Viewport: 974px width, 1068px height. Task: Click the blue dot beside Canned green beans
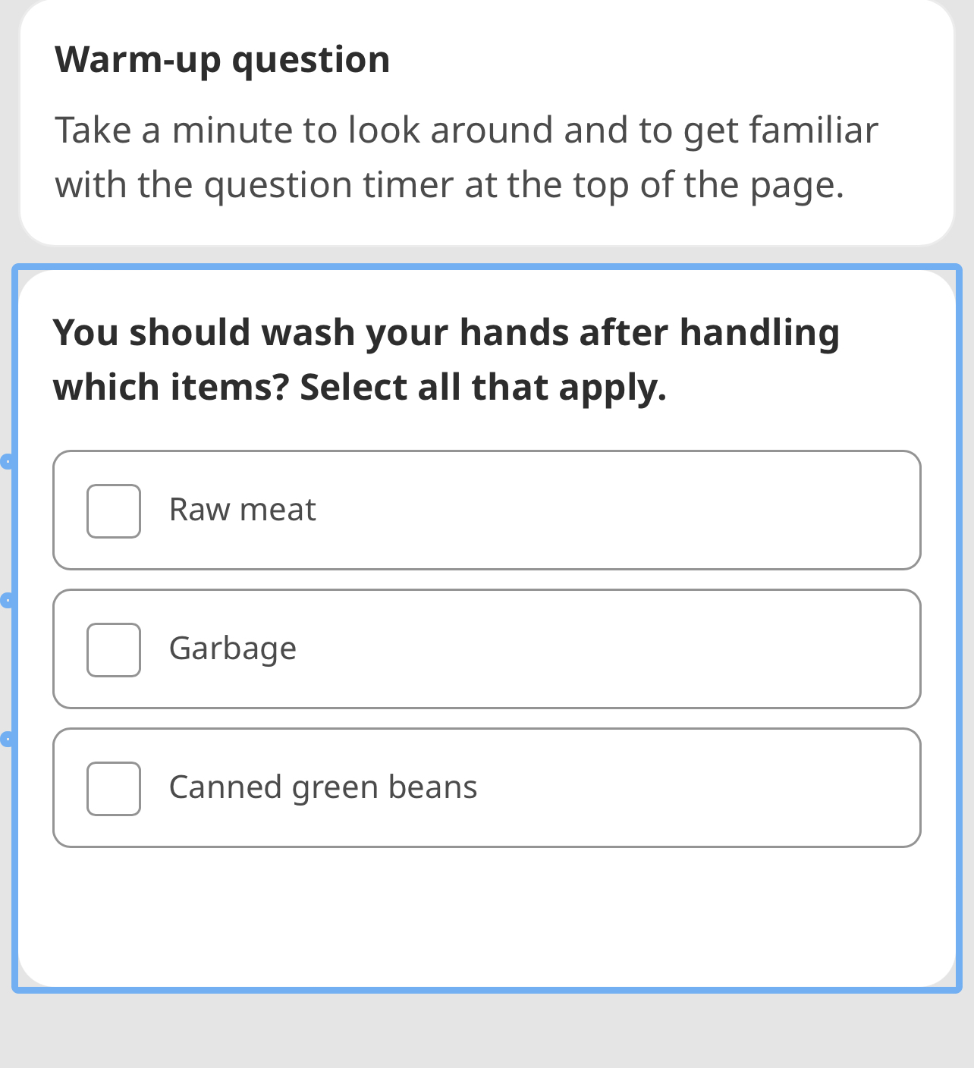click(8, 738)
